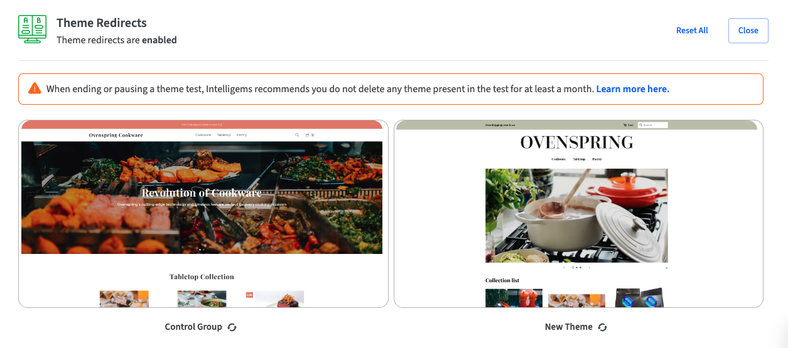Click Search field in New Theme preview
The width and height of the screenshot is (788, 348).
point(652,125)
